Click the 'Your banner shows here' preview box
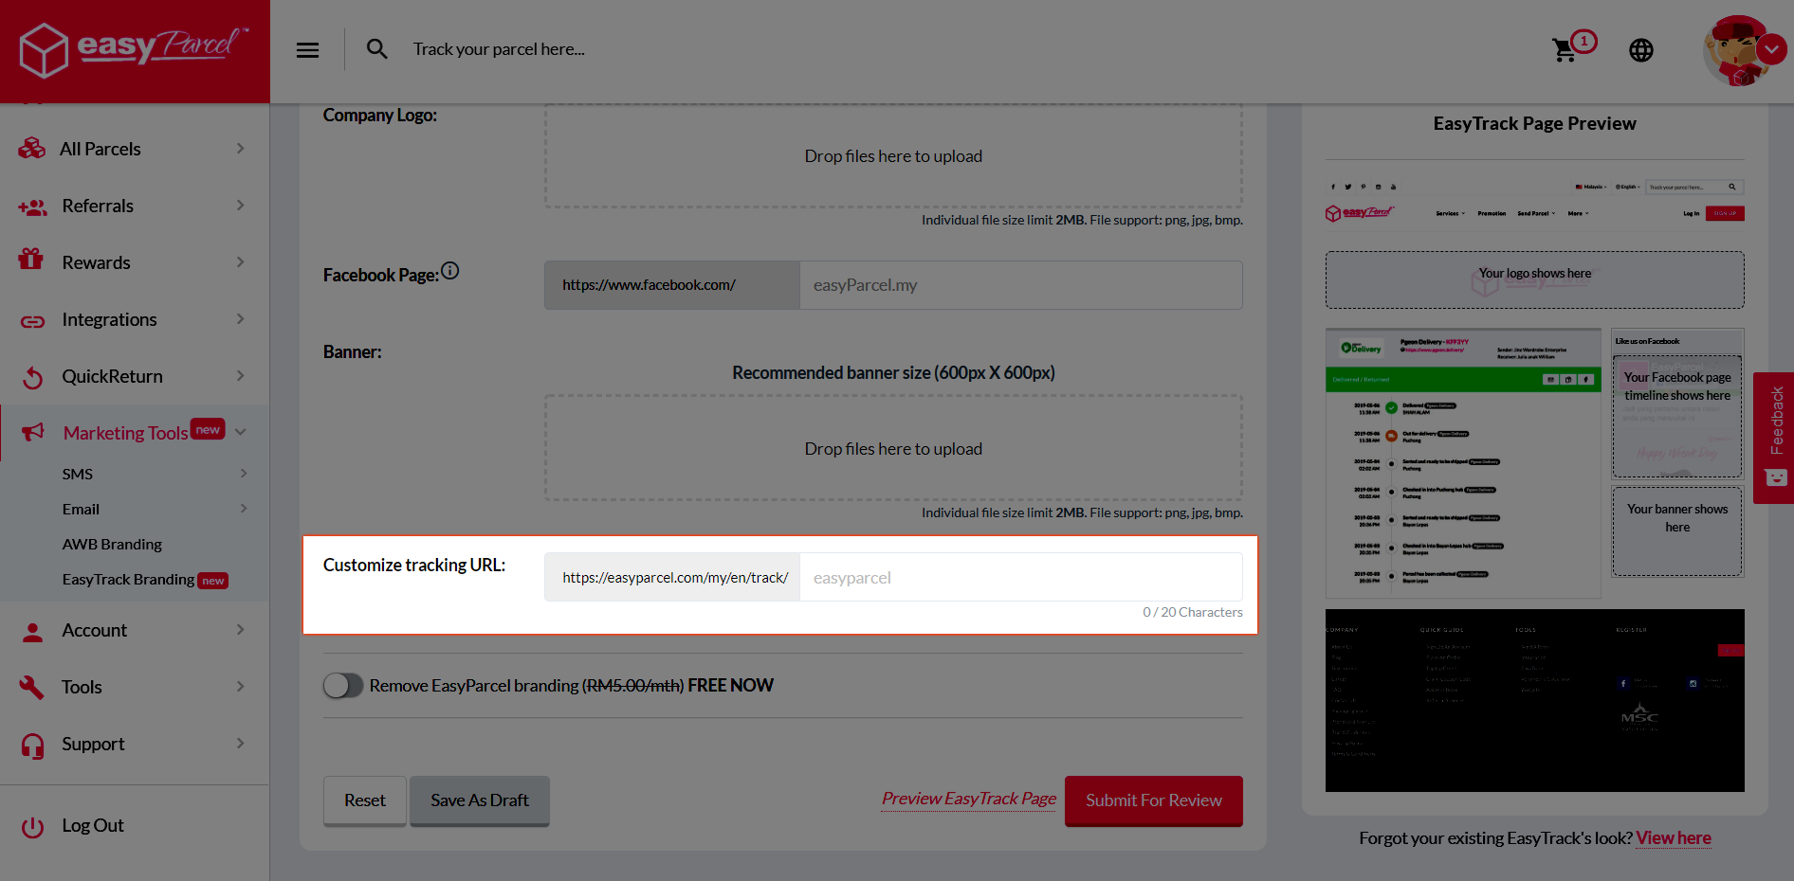The image size is (1794, 881). pyautogui.click(x=1677, y=530)
